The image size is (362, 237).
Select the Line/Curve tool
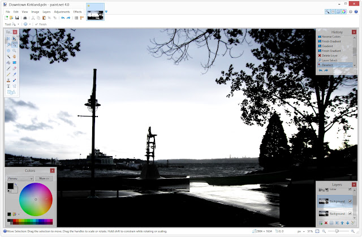[14, 87]
